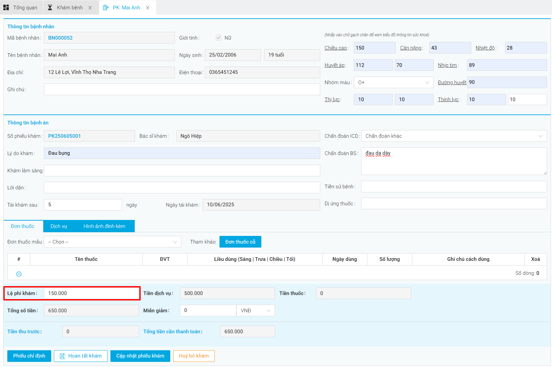Open the Đường huyết health chart link
The height and width of the screenshot is (367, 552).
452,83
